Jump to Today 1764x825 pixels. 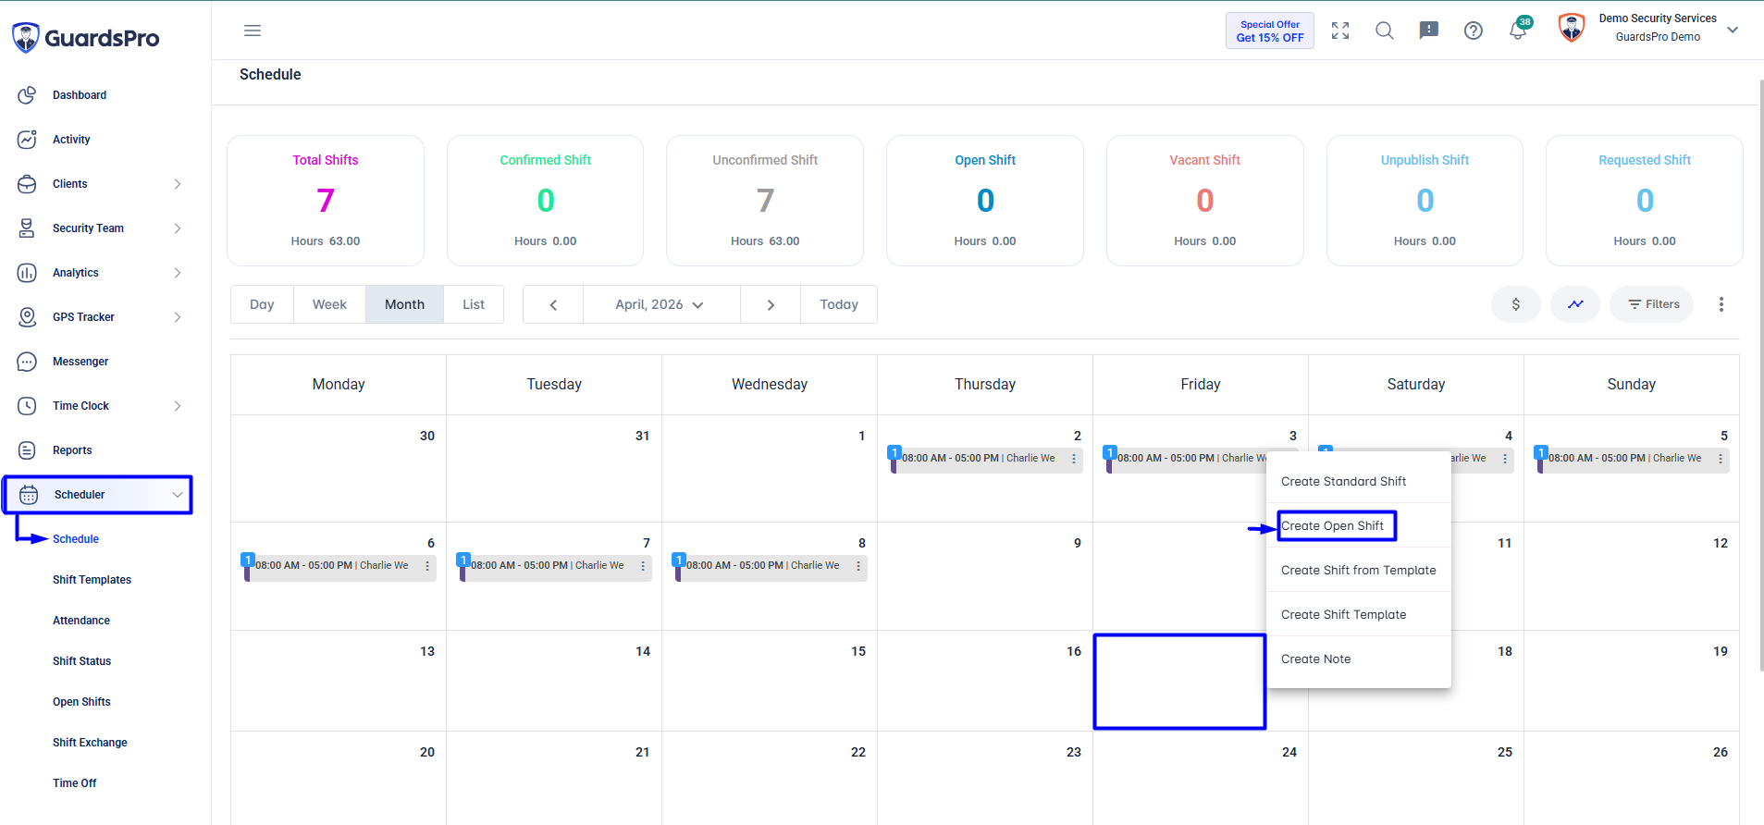tap(839, 304)
